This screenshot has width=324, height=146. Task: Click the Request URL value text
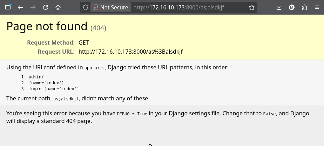pyautogui.click(x=130, y=52)
